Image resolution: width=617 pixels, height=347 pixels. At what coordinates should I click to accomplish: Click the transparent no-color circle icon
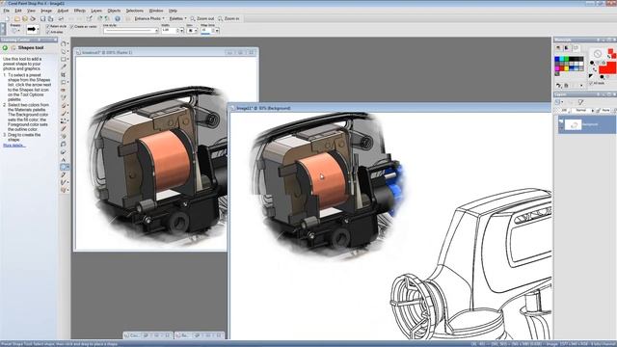click(x=598, y=54)
